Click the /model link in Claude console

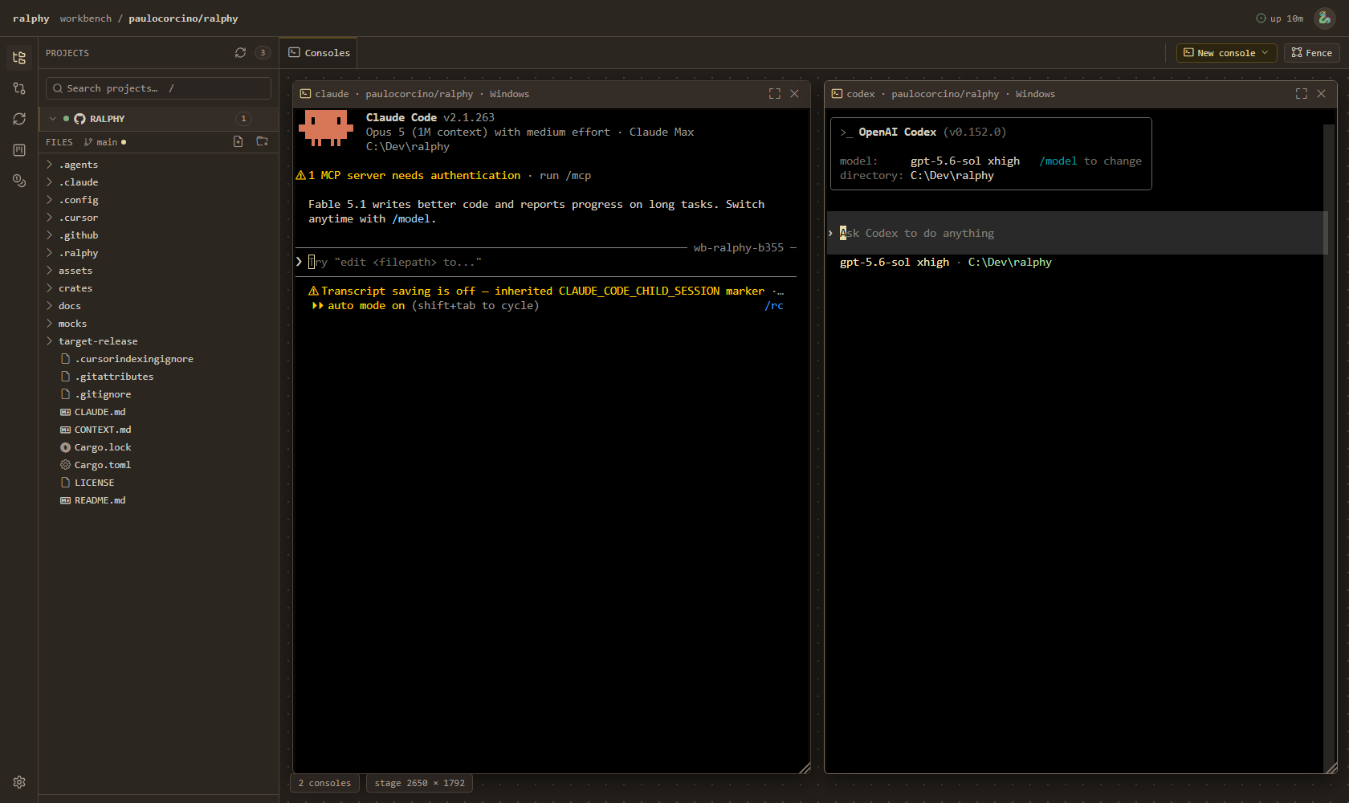[411, 219]
